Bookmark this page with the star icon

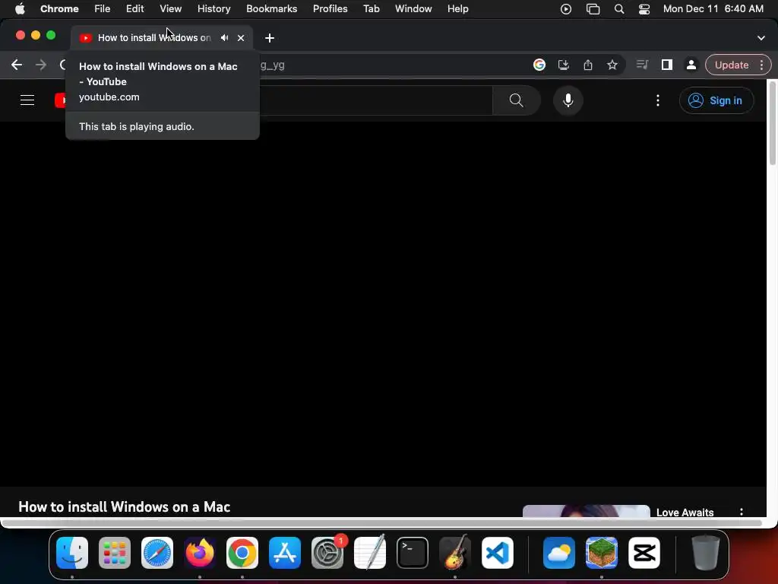(612, 65)
